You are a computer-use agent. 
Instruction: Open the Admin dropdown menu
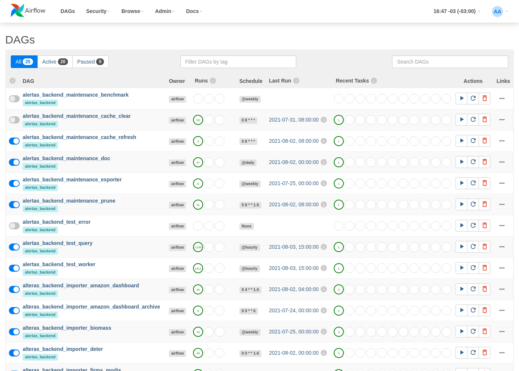(165, 11)
